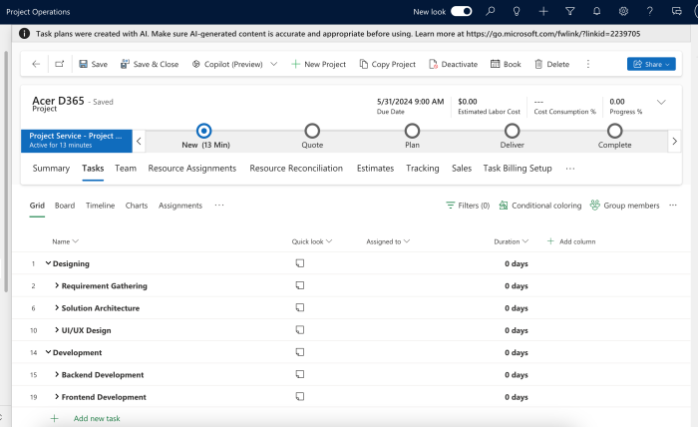This screenshot has height=427, width=698.
Task: Open quick look note for Requirement Gathering
Action: [300, 285]
